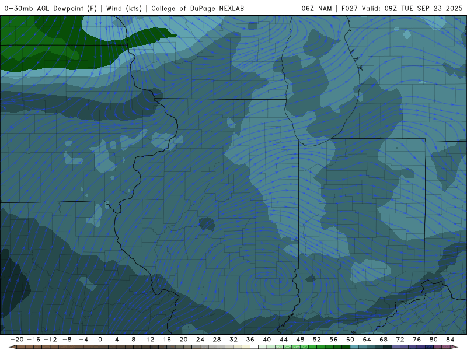The height and width of the screenshot is (350, 467).
Task: Click the "56" label on the color scale
Action: (333, 339)
